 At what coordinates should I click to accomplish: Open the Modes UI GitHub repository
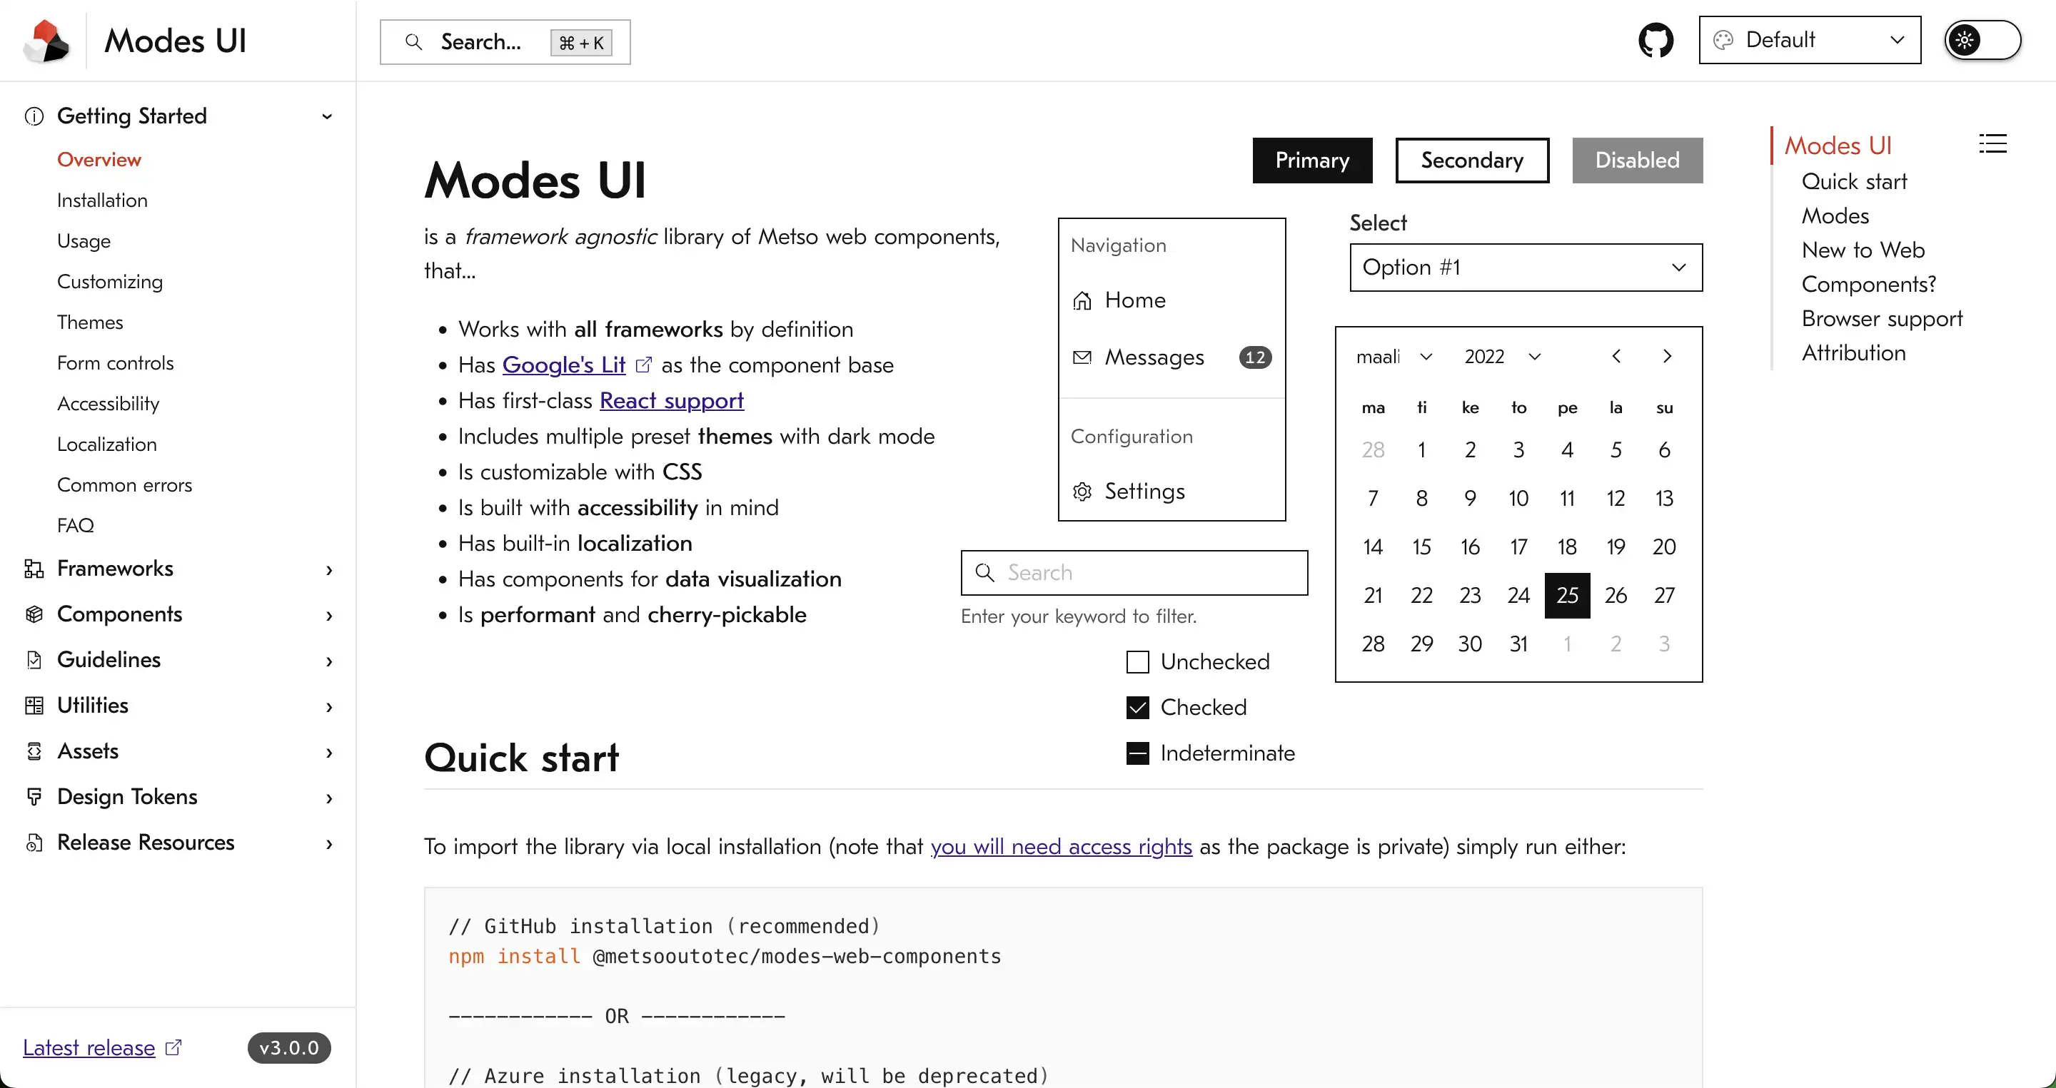pos(1656,39)
